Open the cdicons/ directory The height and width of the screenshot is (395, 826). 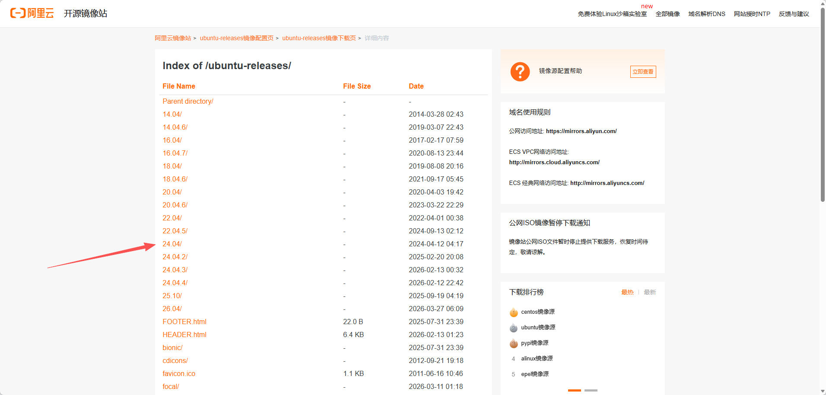[x=175, y=360]
